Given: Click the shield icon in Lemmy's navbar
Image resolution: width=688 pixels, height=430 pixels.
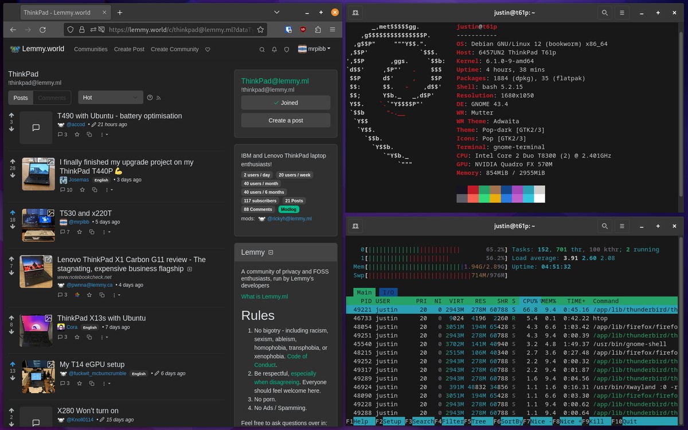Looking at the screenshot, I should tap(287, 49).
